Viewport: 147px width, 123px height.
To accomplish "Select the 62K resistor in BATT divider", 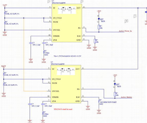I will pos(4,84).
